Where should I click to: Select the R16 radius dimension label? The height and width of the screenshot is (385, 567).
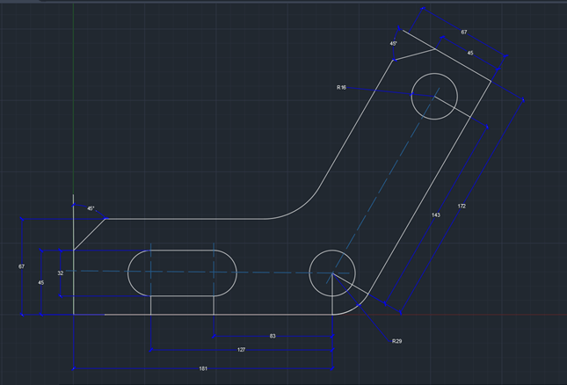click(x=341, y=88)
